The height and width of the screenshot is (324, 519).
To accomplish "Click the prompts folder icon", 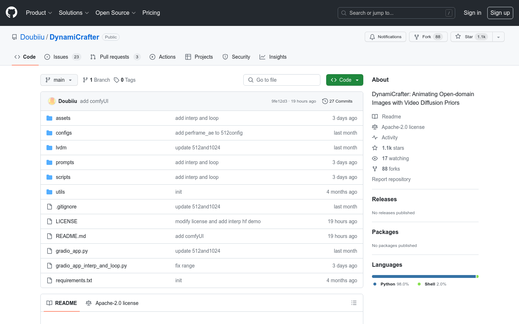I will [49, 162].
